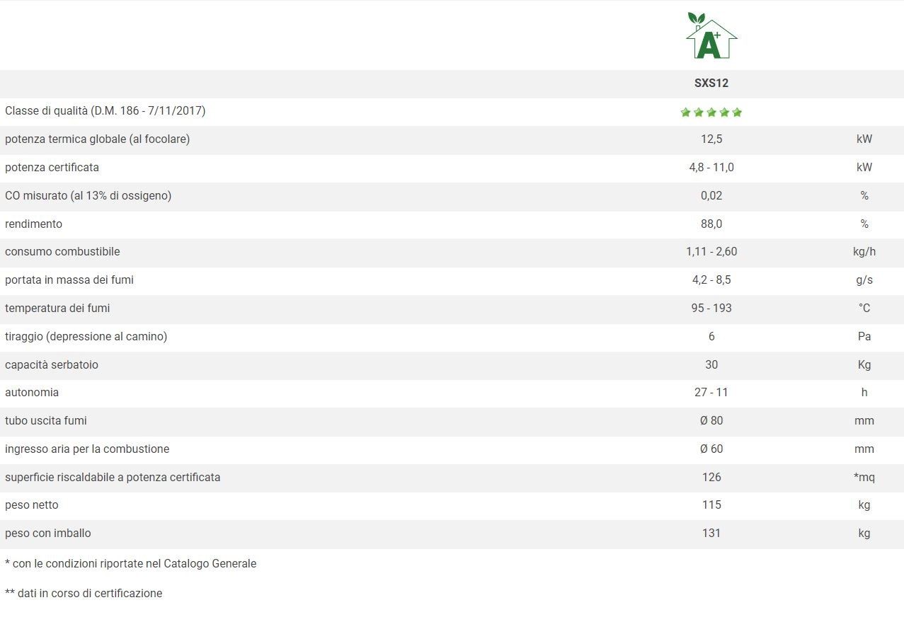904x617 pixels.
Task: Click the 'potenza termica globale' label
Action: 97,139
